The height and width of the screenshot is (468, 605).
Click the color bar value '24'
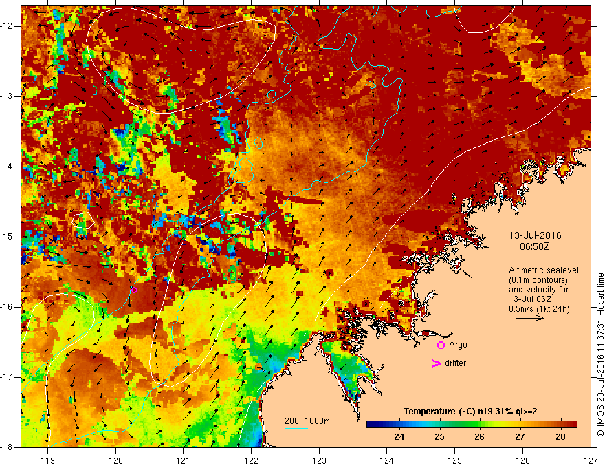(x=399, y=437)
